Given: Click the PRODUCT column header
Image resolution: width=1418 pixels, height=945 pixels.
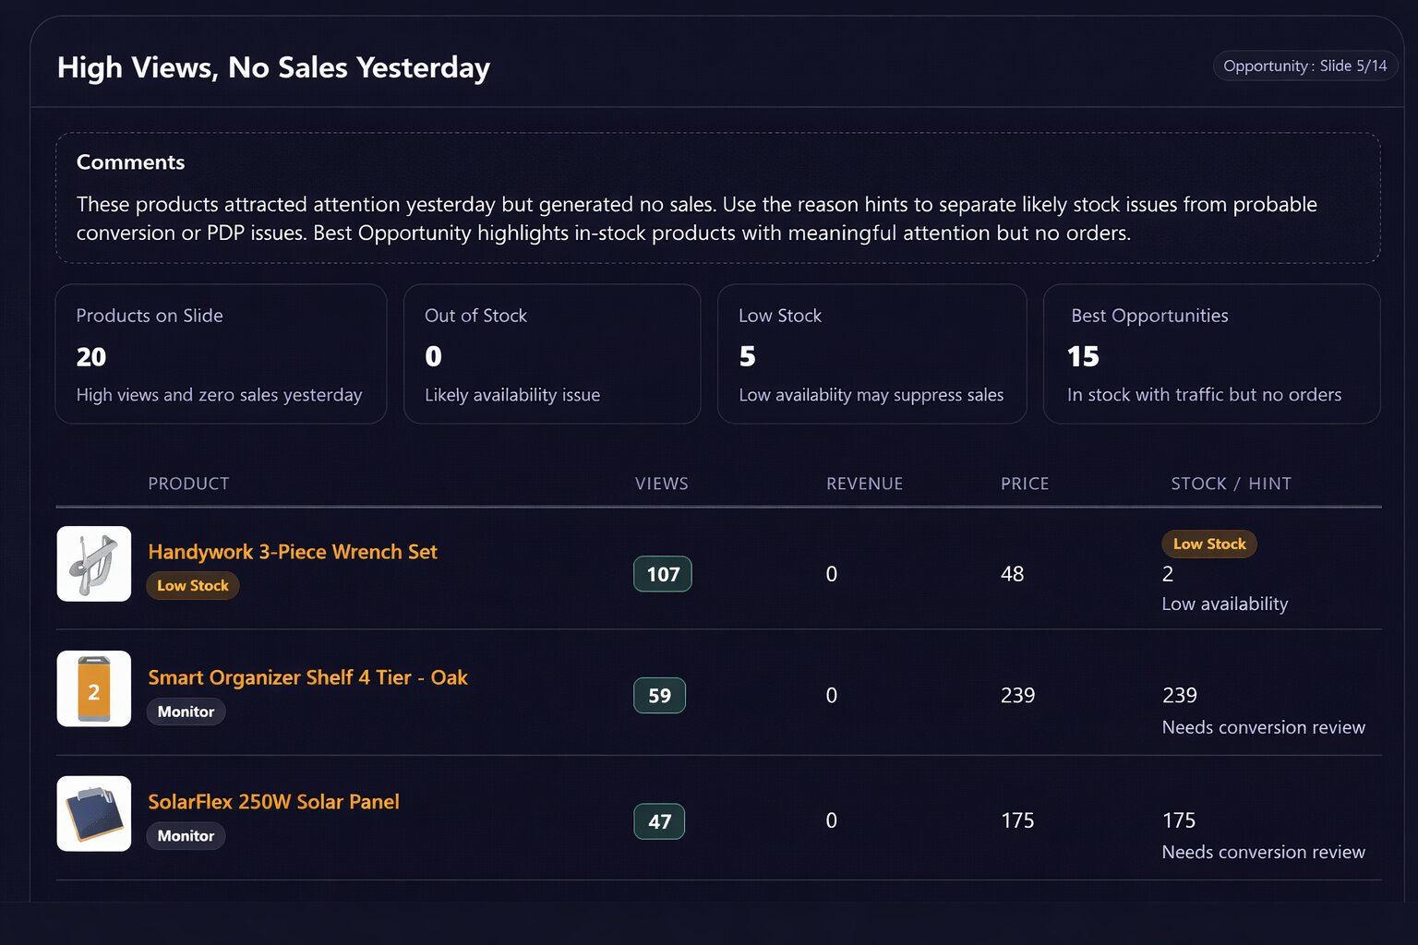Looking at the screenshot, I should pos(188,484).
